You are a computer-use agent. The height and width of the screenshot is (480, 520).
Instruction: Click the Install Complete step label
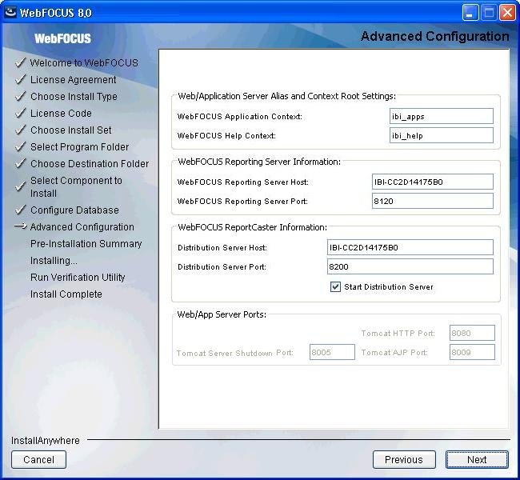66,294
